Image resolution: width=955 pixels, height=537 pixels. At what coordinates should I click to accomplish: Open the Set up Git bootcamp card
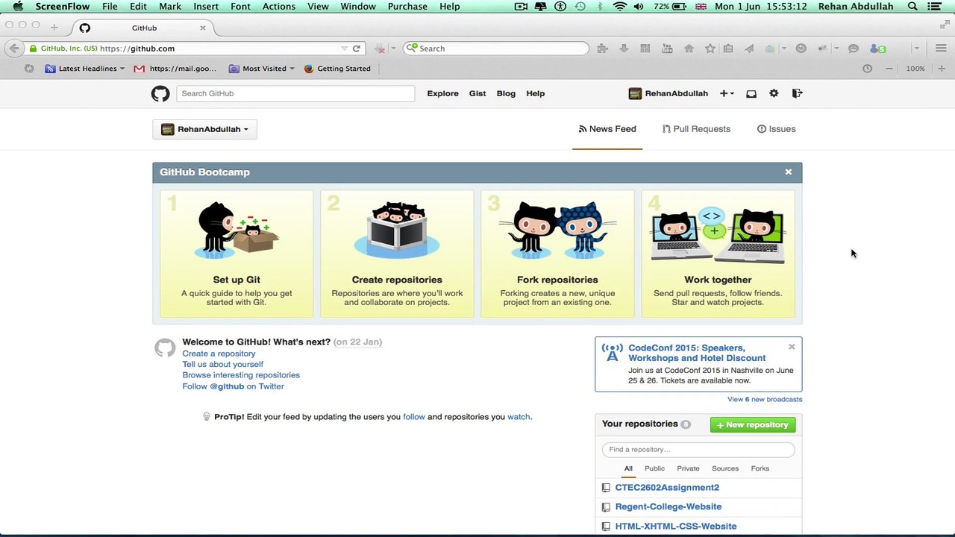pyautogui.click(x=237, y=254)
